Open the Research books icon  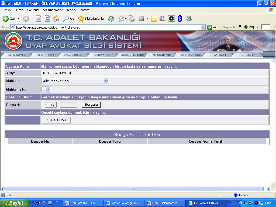162,19
